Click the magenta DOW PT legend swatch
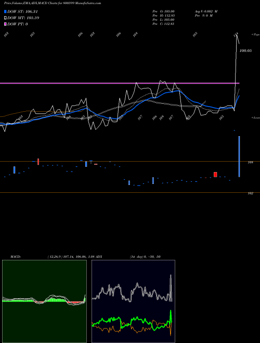This screenshot has width=260, height=343. [x=5, y=24]
